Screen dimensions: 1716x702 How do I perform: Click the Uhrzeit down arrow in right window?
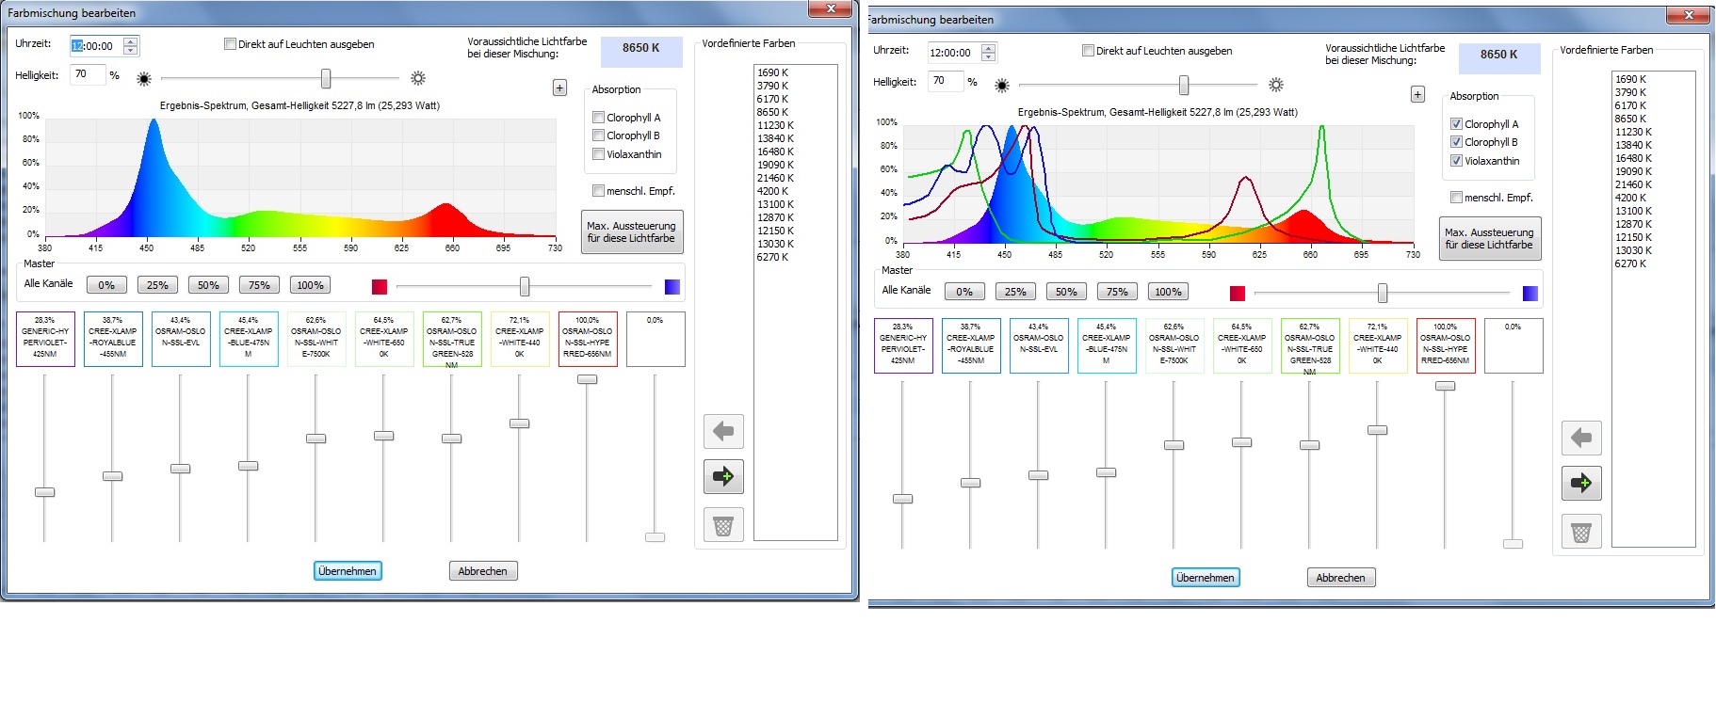coord(989,57)
